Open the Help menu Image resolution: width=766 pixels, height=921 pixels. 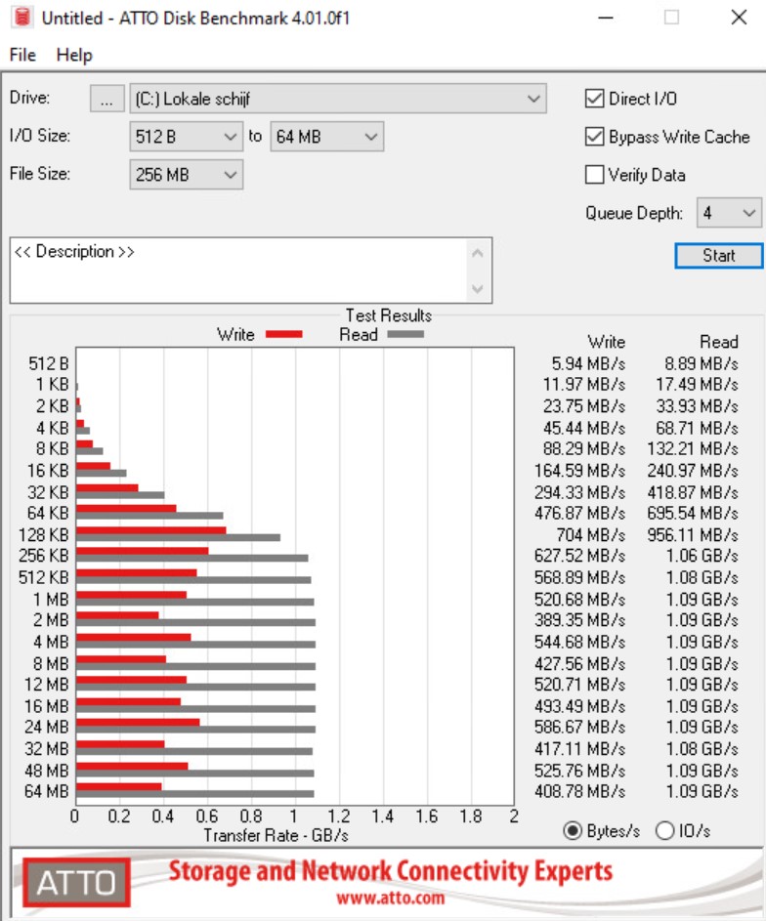click(x=74, y=55)
